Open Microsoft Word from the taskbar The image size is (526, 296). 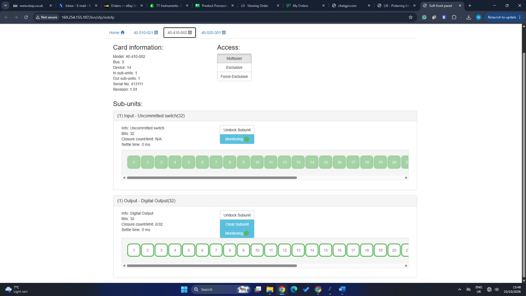(x=342, y=289)
